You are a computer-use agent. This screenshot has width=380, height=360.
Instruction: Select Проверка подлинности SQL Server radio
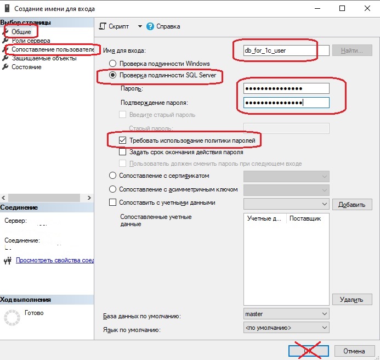112,75
